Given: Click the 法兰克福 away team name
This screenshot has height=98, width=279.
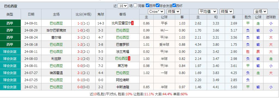Looking at the screenshot, I should [123, 52].
